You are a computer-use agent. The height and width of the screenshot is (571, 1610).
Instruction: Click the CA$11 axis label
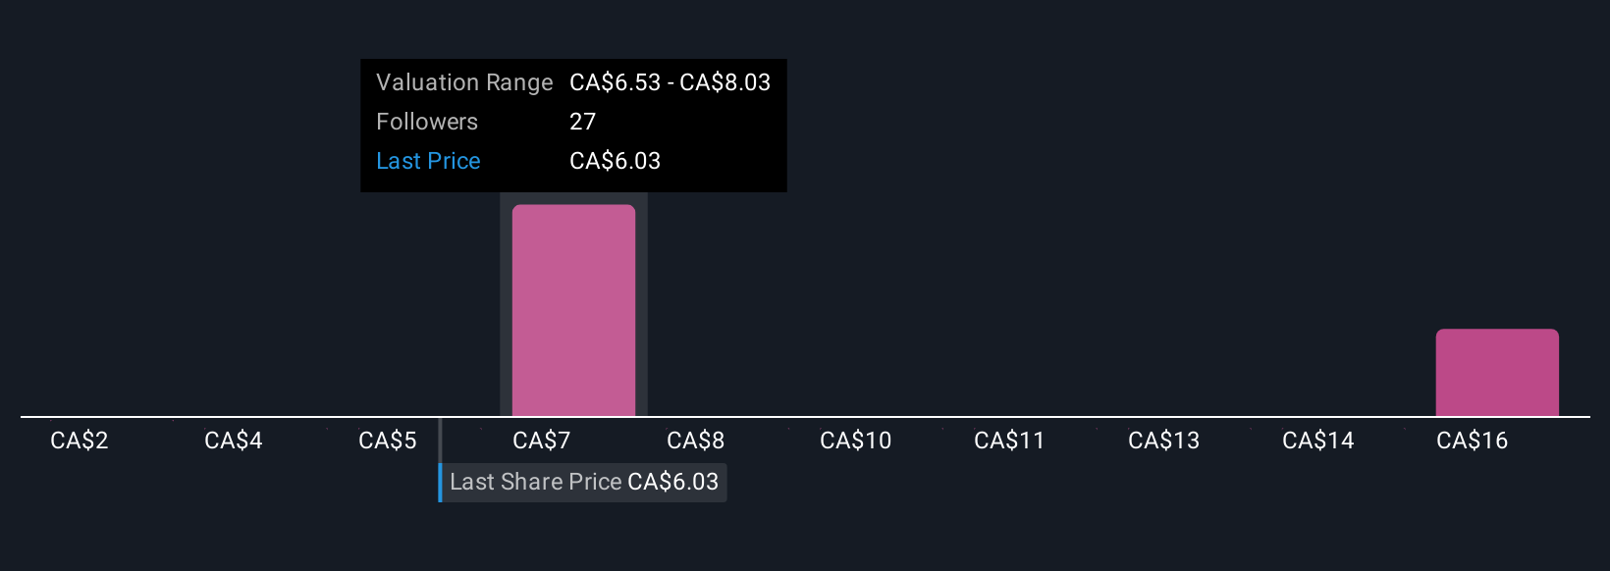(1009, 441)
